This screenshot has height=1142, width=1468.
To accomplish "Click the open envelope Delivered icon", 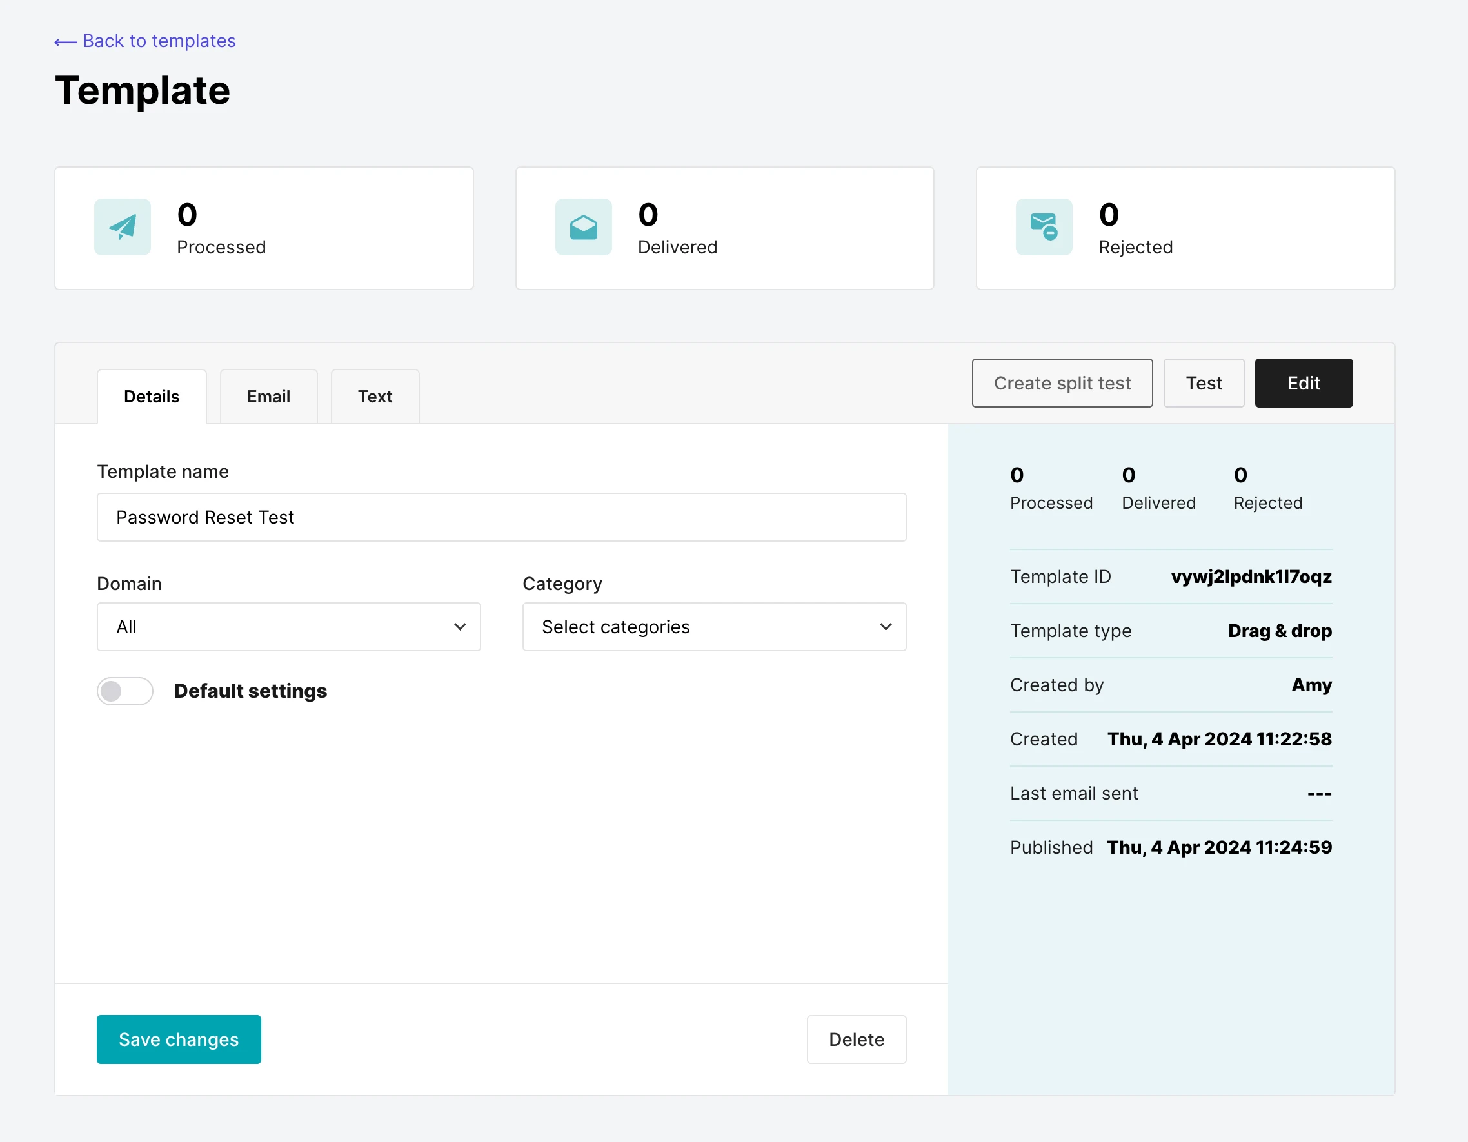I will [583, 227].
